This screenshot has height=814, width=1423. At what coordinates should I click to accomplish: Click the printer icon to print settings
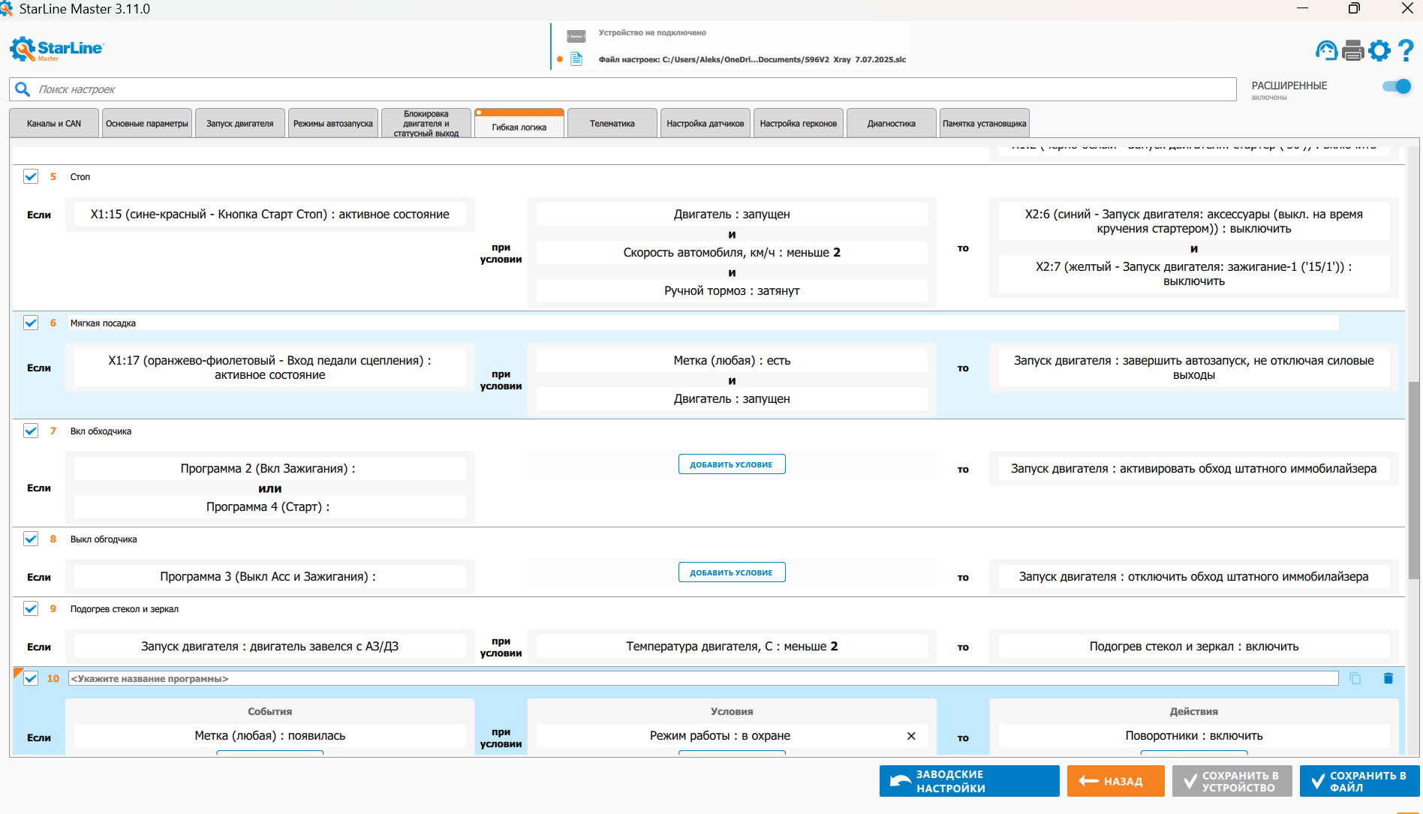(1352, 50)
